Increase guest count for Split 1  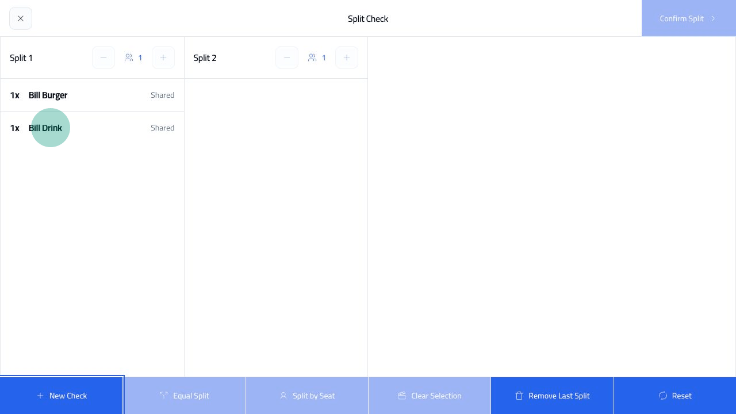(x=163, y=57)
